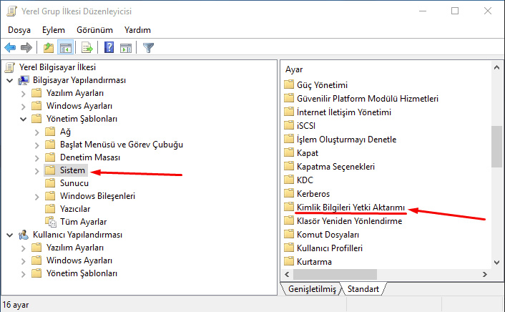Open the Eylem menu
Screen dimensions: 505x312
pos(54,30)
